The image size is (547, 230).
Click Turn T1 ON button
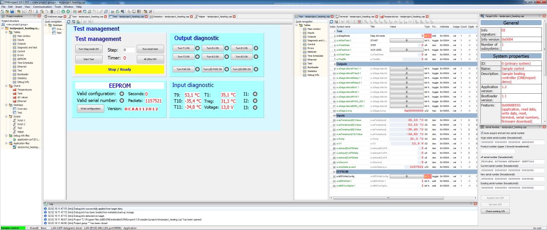click(183, 48)
